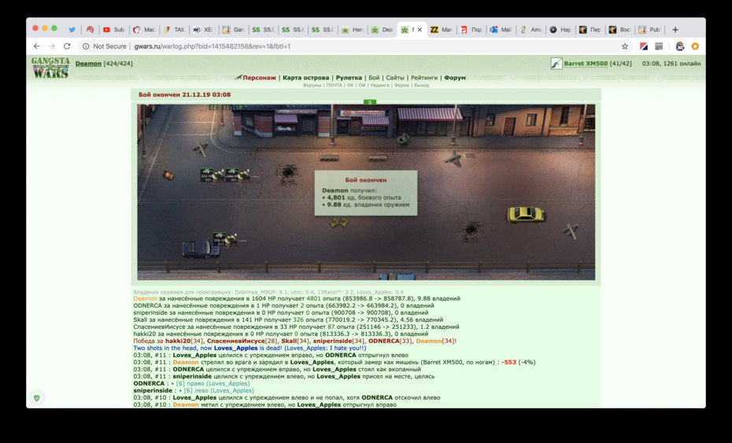Go back to previous page
The image size is (732, 443).
tap(36, 46)
